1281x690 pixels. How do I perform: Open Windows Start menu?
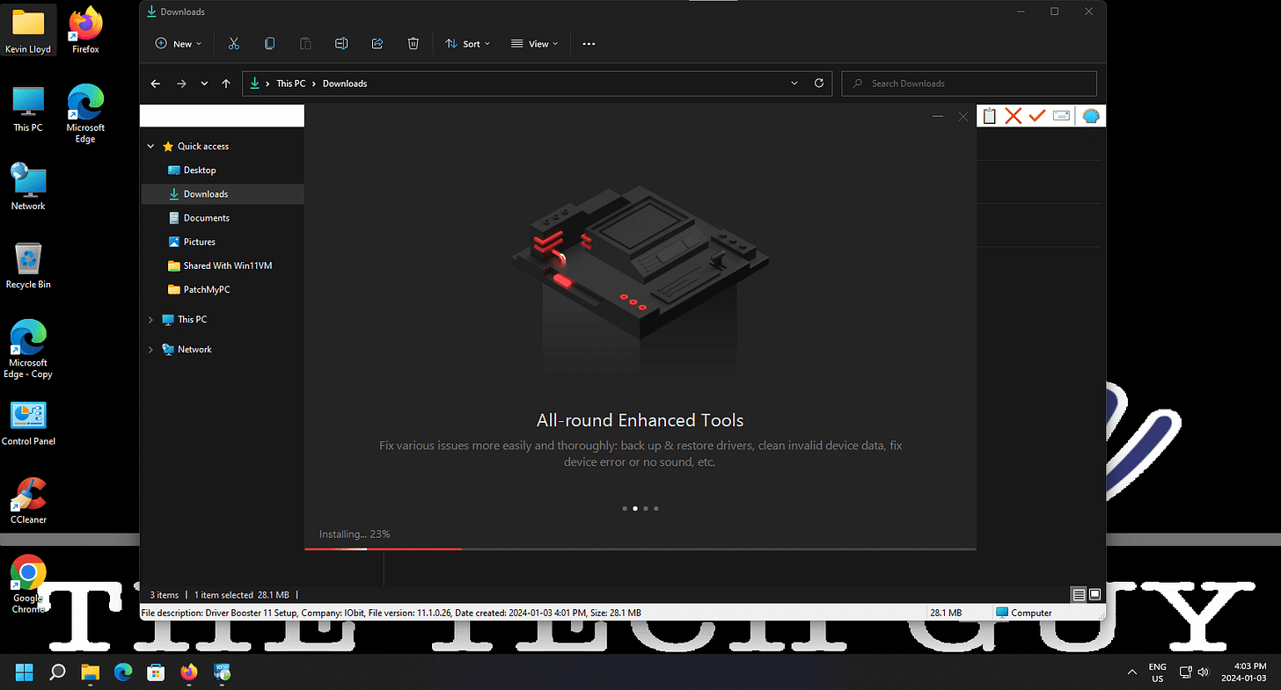tap(25, 672)
